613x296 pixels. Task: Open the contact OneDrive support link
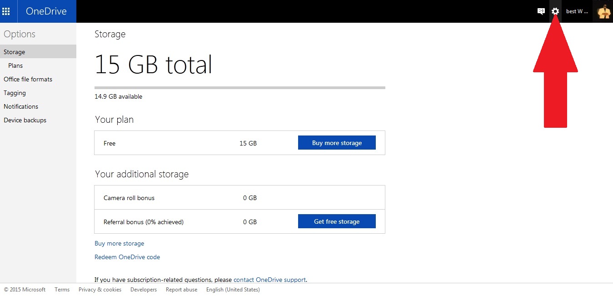(269, 280)
